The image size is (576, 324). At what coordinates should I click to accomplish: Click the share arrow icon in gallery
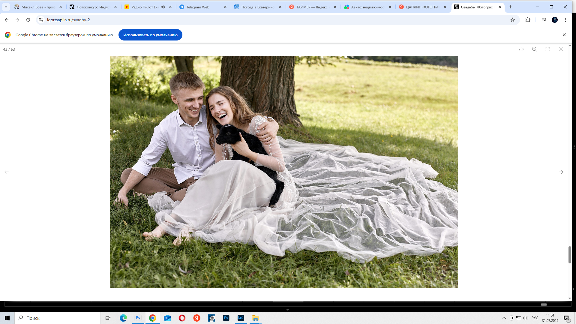[x=521, y=49]
